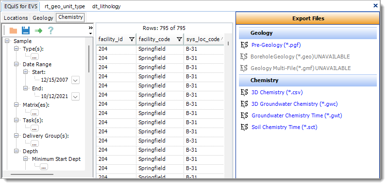Open the facility_code column filter icon
The height and width of the screenshot is (186, 388).
pos(180,39)
